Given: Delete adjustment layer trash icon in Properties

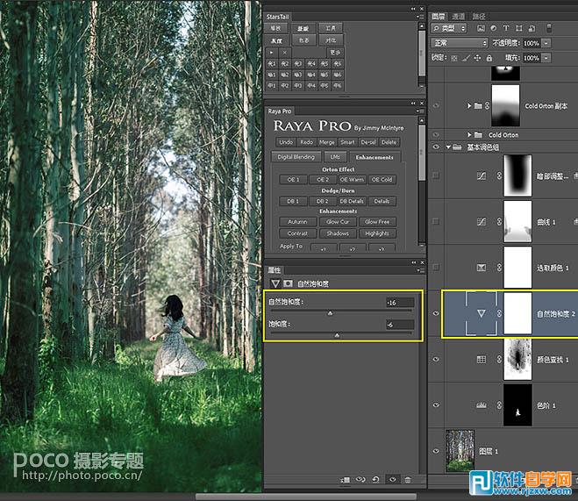Looking at the screenshot, I should [408, 480].
